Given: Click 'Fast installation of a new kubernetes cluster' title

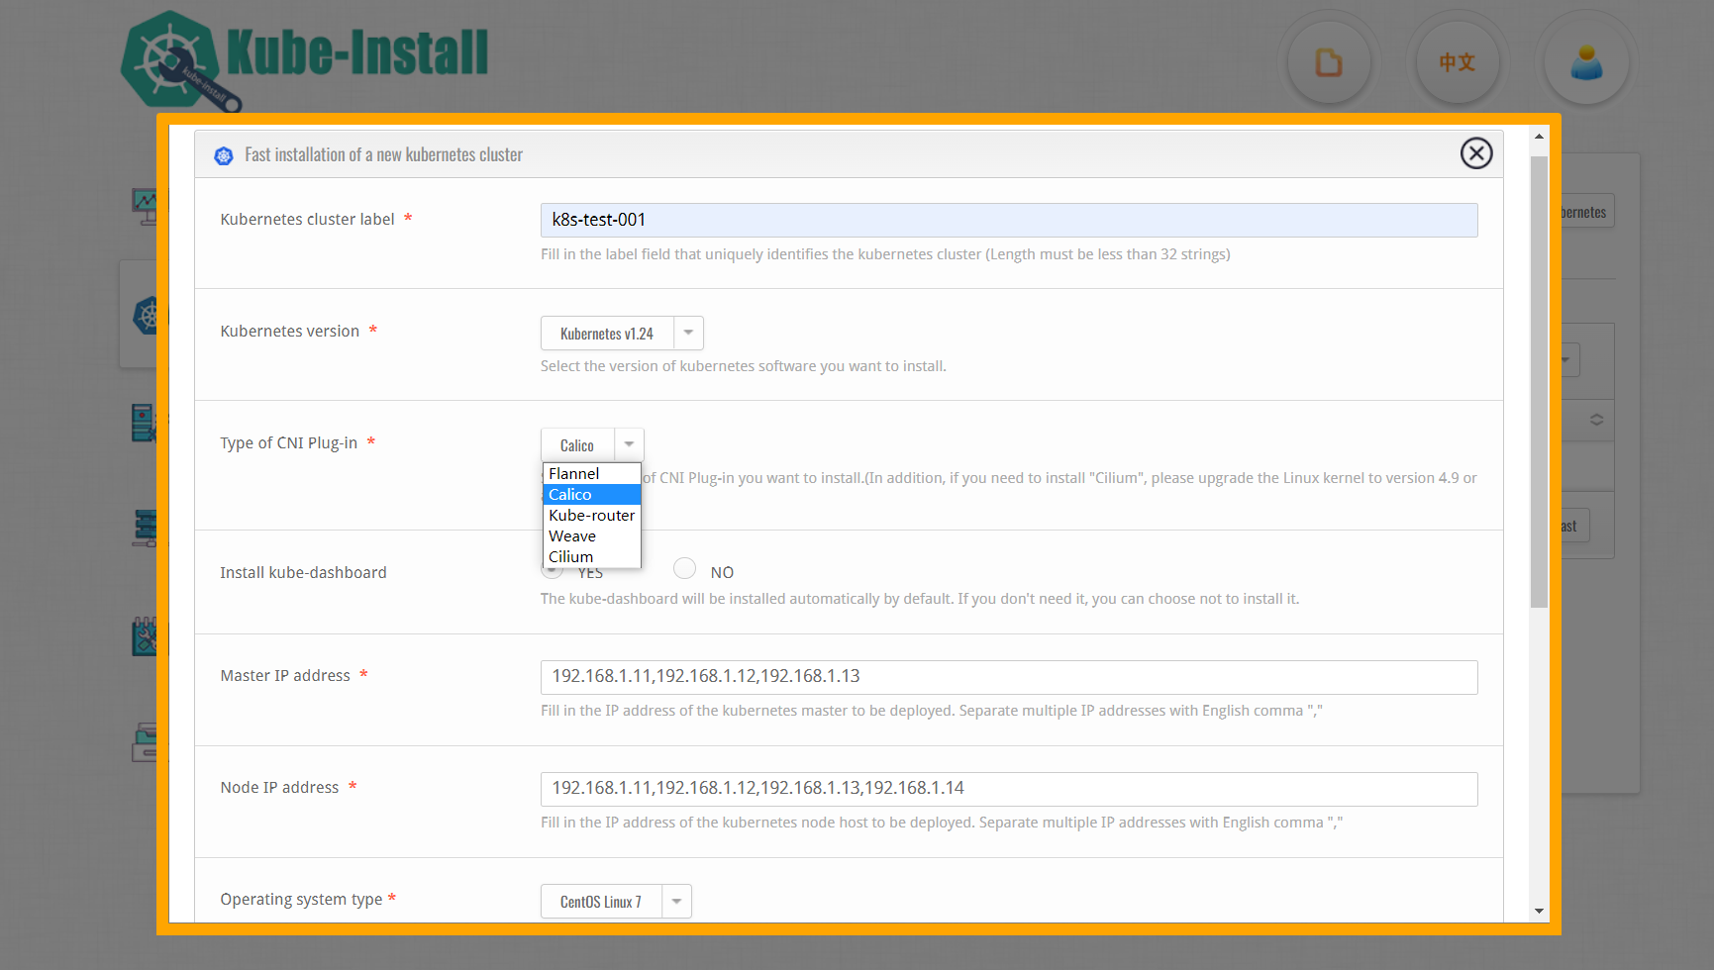Looking at the screenshot, I should (384, 155).
